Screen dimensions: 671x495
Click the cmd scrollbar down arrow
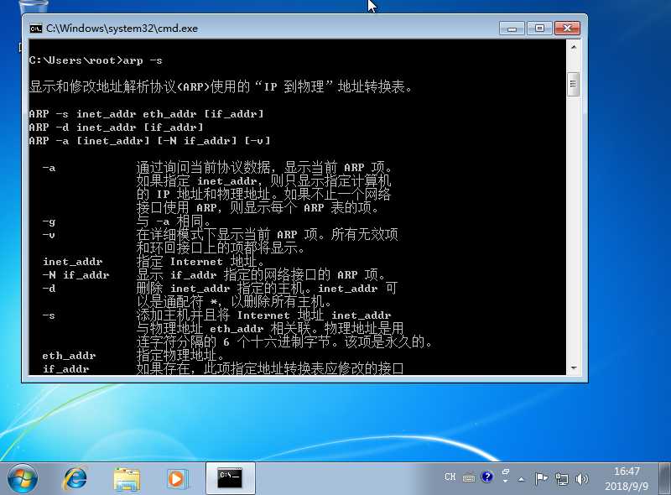pyautogui.click(x=574, y=368)
